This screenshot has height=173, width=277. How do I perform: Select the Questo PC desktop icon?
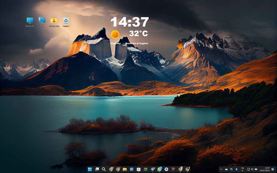(x=30, y=20)
